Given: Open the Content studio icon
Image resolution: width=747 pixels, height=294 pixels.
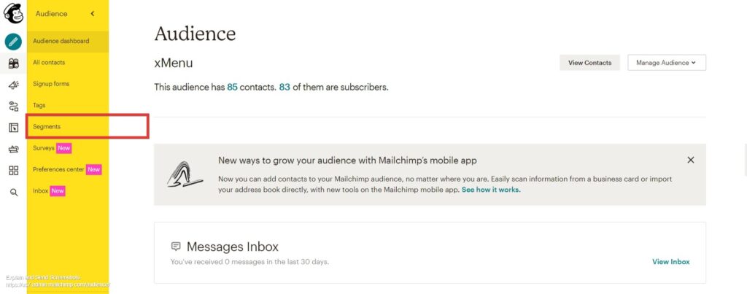Looking at the screenshot, I should coord(13,149).
